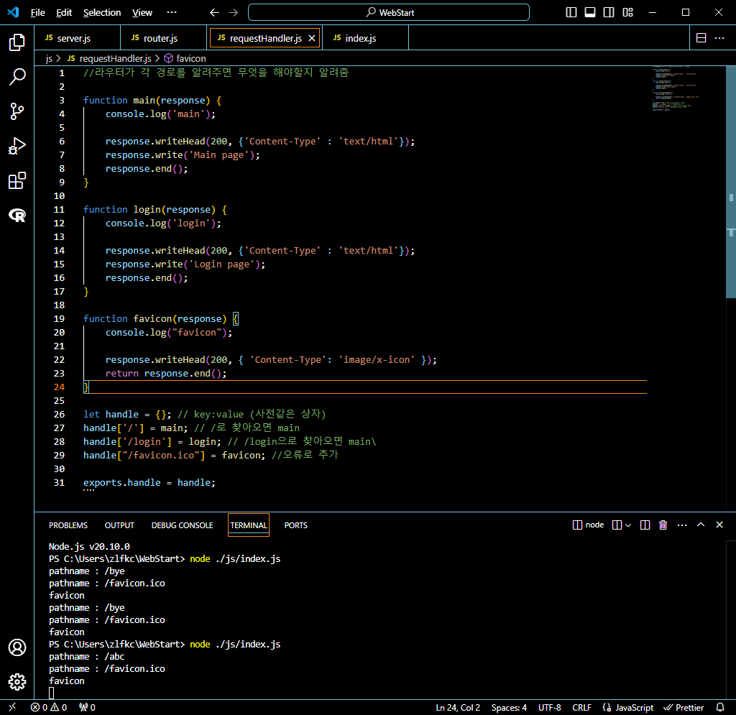The image size is (736, 715).
Task: Open errors and warnings count in status bar
Action: 49,707
